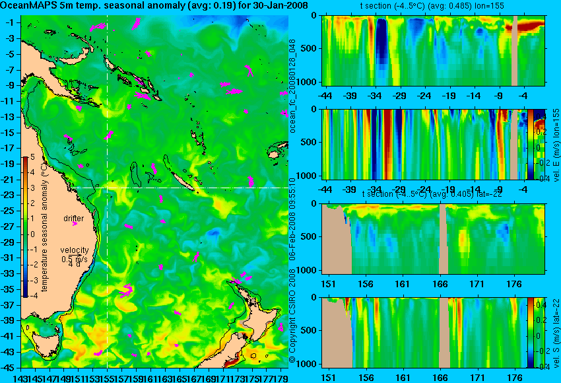Click the 't section (avg: 0.405) lat=-22' title
The image size is (561, 383).
click(432, 194)
